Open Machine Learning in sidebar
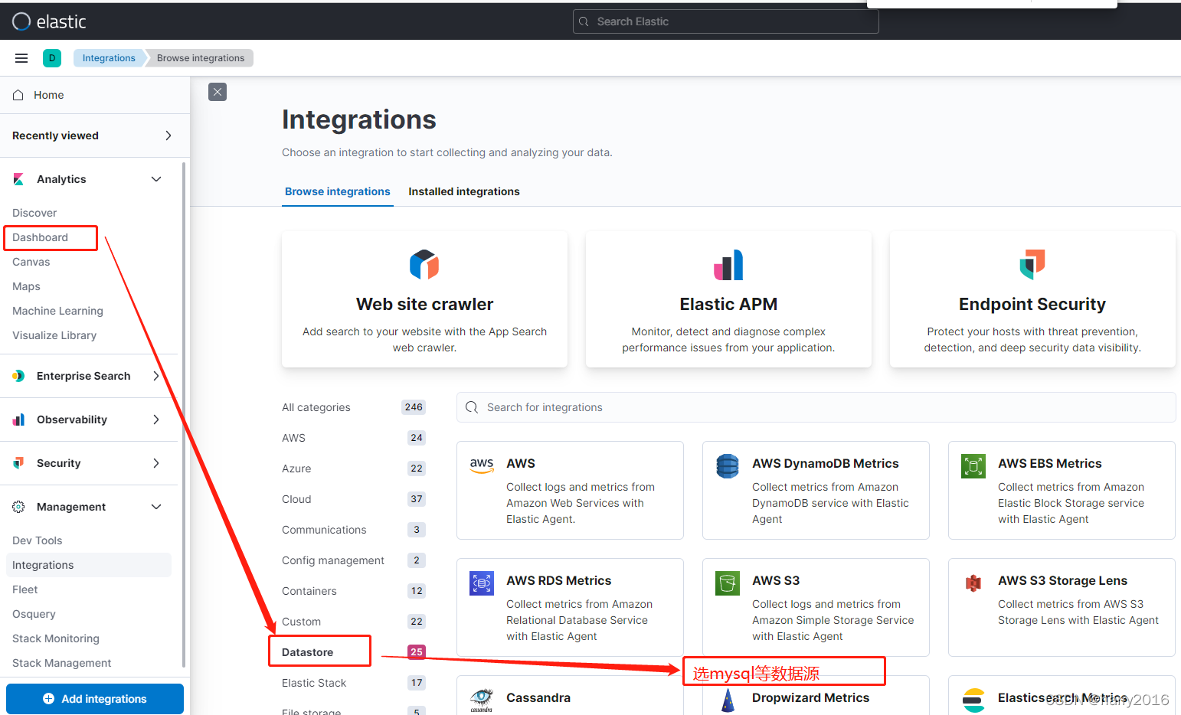 (57, 311)
